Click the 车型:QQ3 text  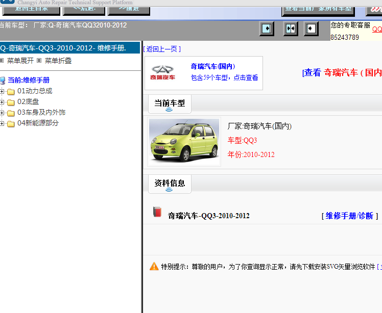[243, 140]
